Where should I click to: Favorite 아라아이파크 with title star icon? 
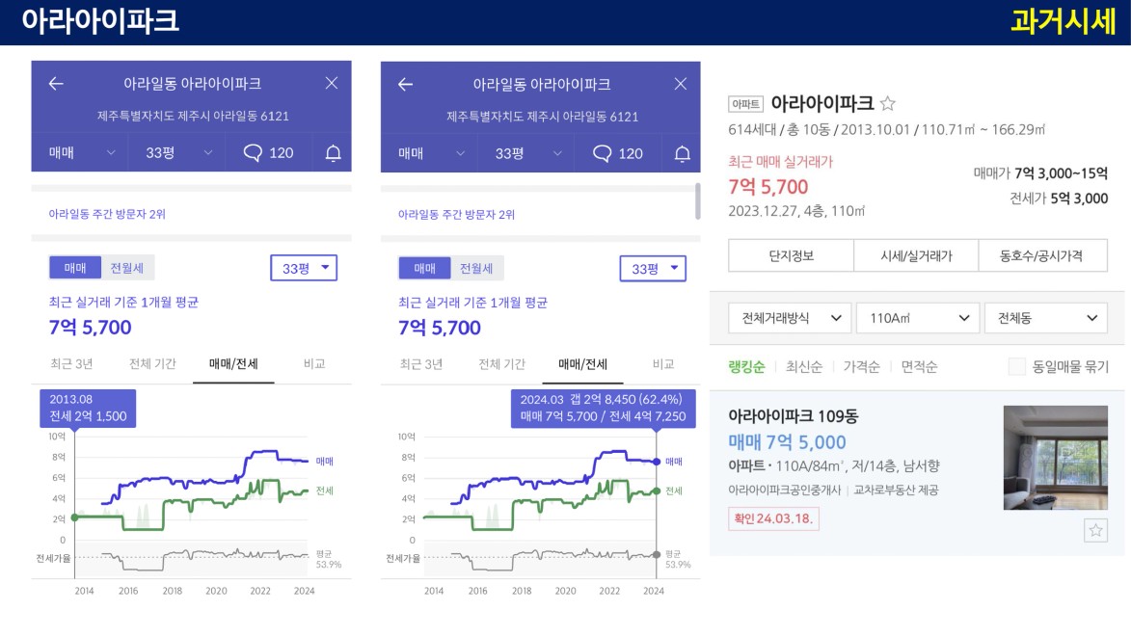coord(888,104)
